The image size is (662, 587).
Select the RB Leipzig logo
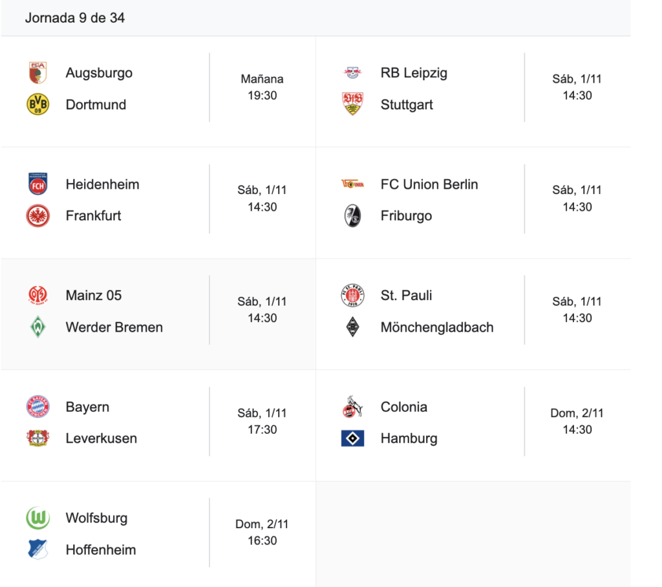coord(353,73)
